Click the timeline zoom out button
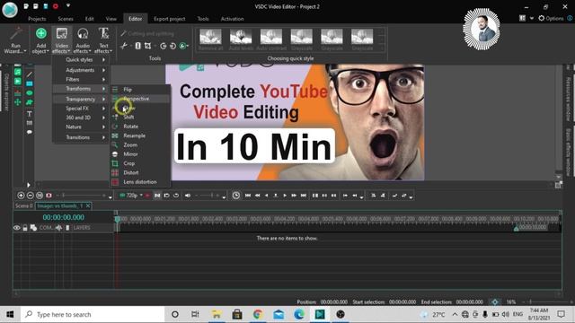575x323 pixels. click(31, 196)
